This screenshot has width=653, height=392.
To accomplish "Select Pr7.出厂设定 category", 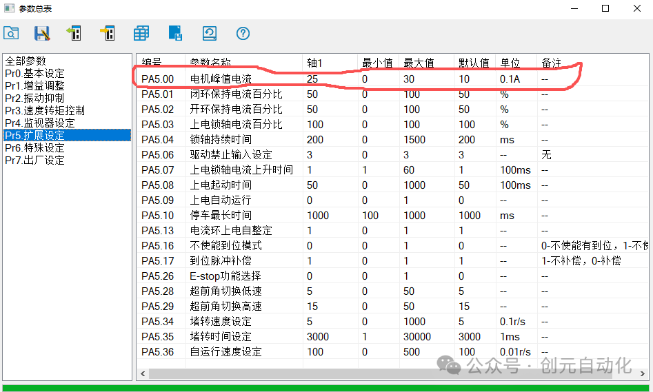I will (35, 161).
